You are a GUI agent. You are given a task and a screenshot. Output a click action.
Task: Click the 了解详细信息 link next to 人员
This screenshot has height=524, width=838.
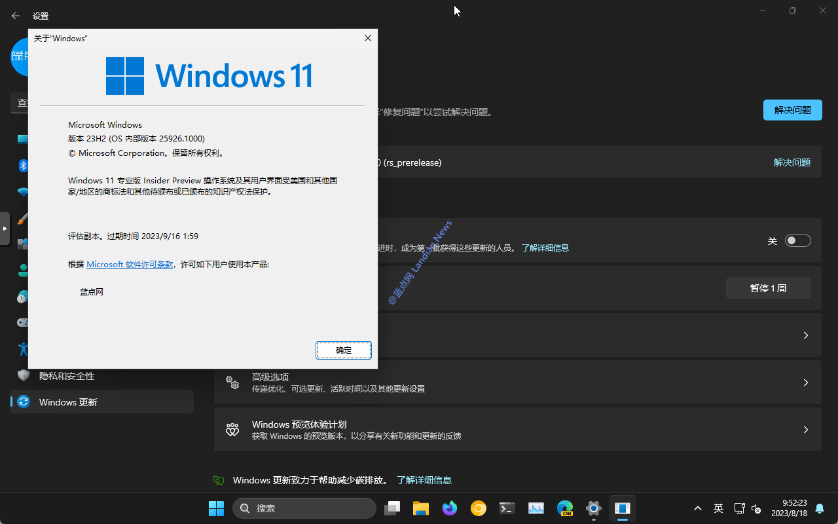545,248
